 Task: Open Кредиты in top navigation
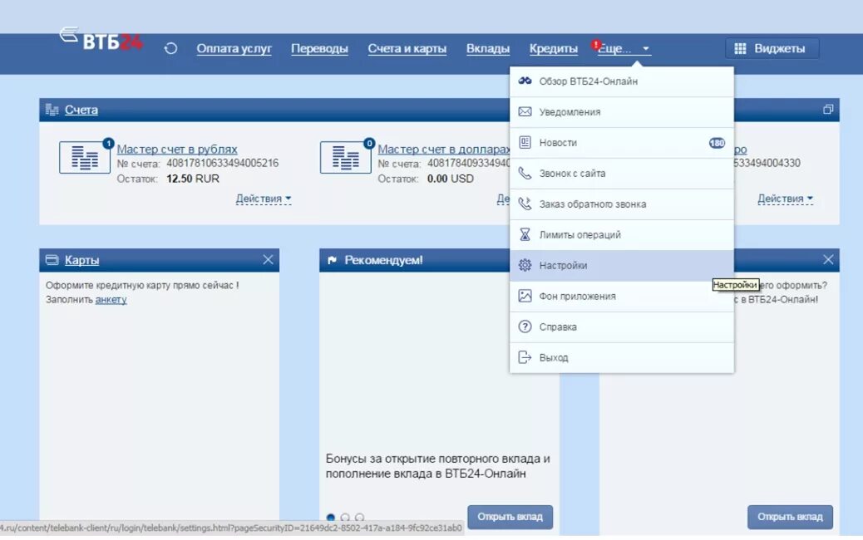[554, 48]
